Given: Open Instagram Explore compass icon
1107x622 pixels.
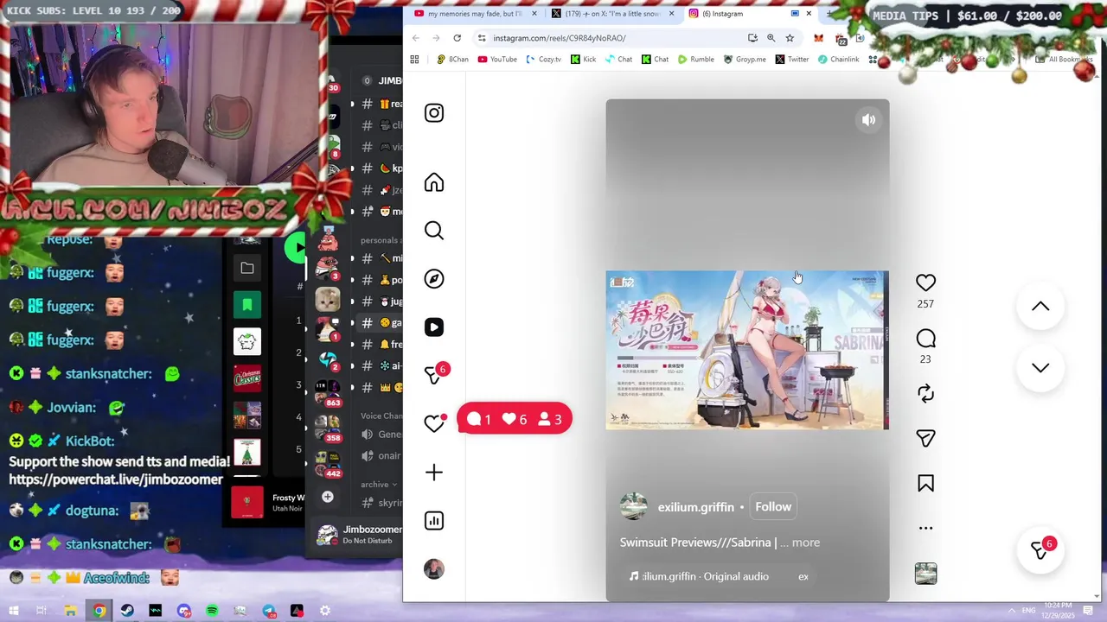Looking at the screenshot, I should (434, 279).
